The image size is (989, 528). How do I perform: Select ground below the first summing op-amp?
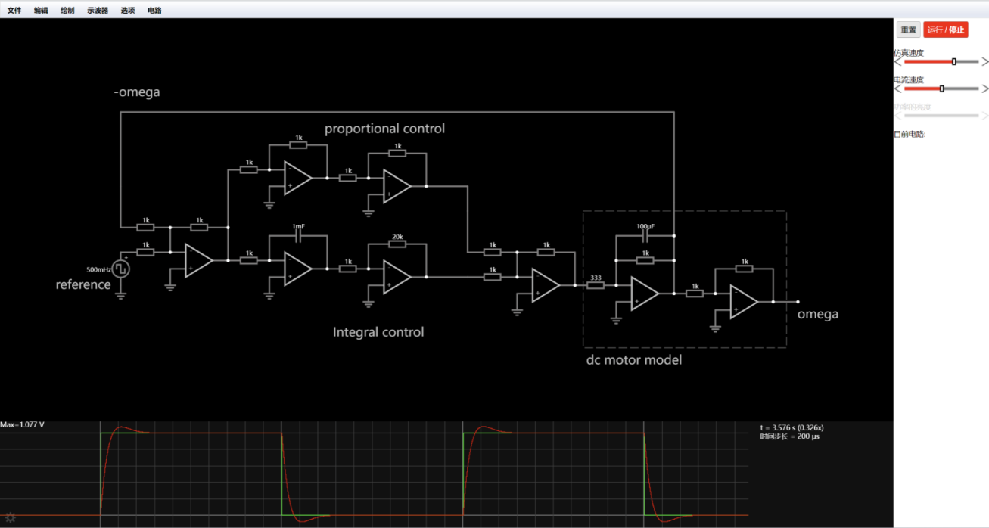tap(170, 286)
